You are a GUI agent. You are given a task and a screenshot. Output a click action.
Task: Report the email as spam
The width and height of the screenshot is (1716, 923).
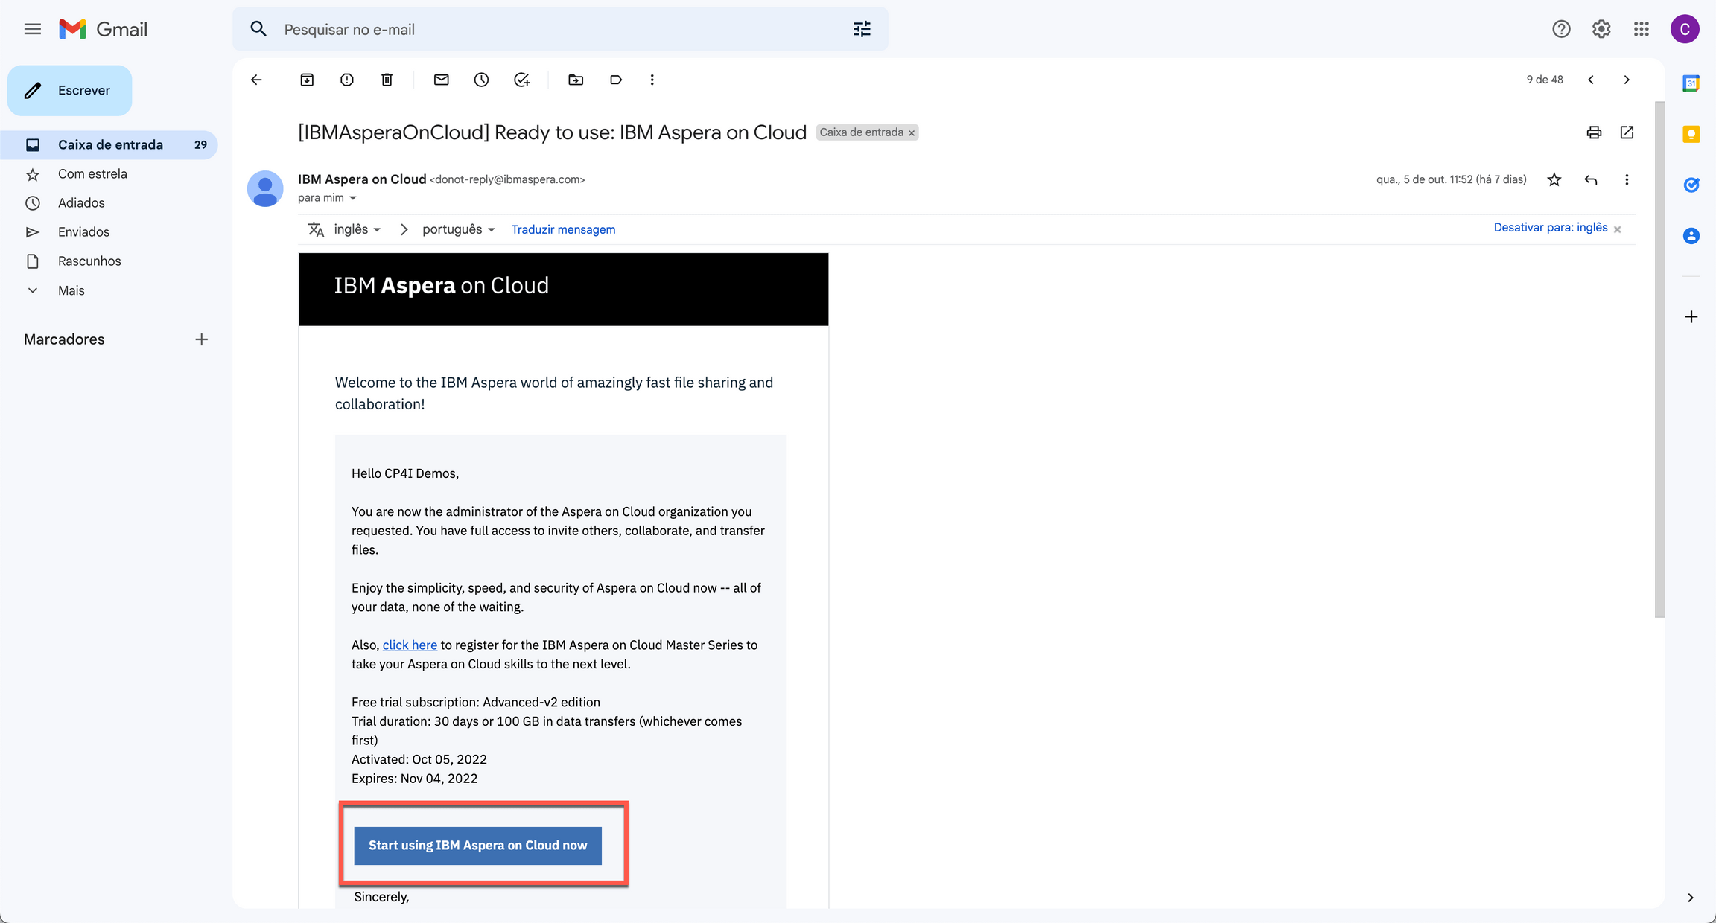(x=346, y=80)
